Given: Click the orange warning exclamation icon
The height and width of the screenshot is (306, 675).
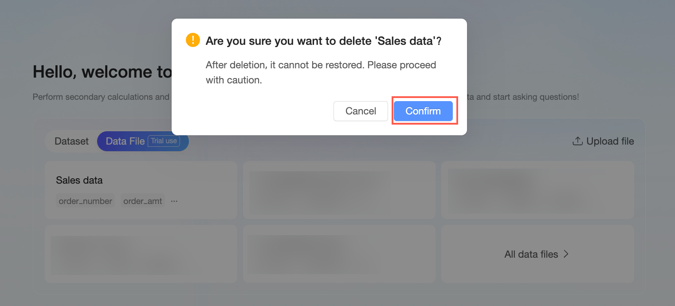Looking at the screenshot, I should (193, 40).
